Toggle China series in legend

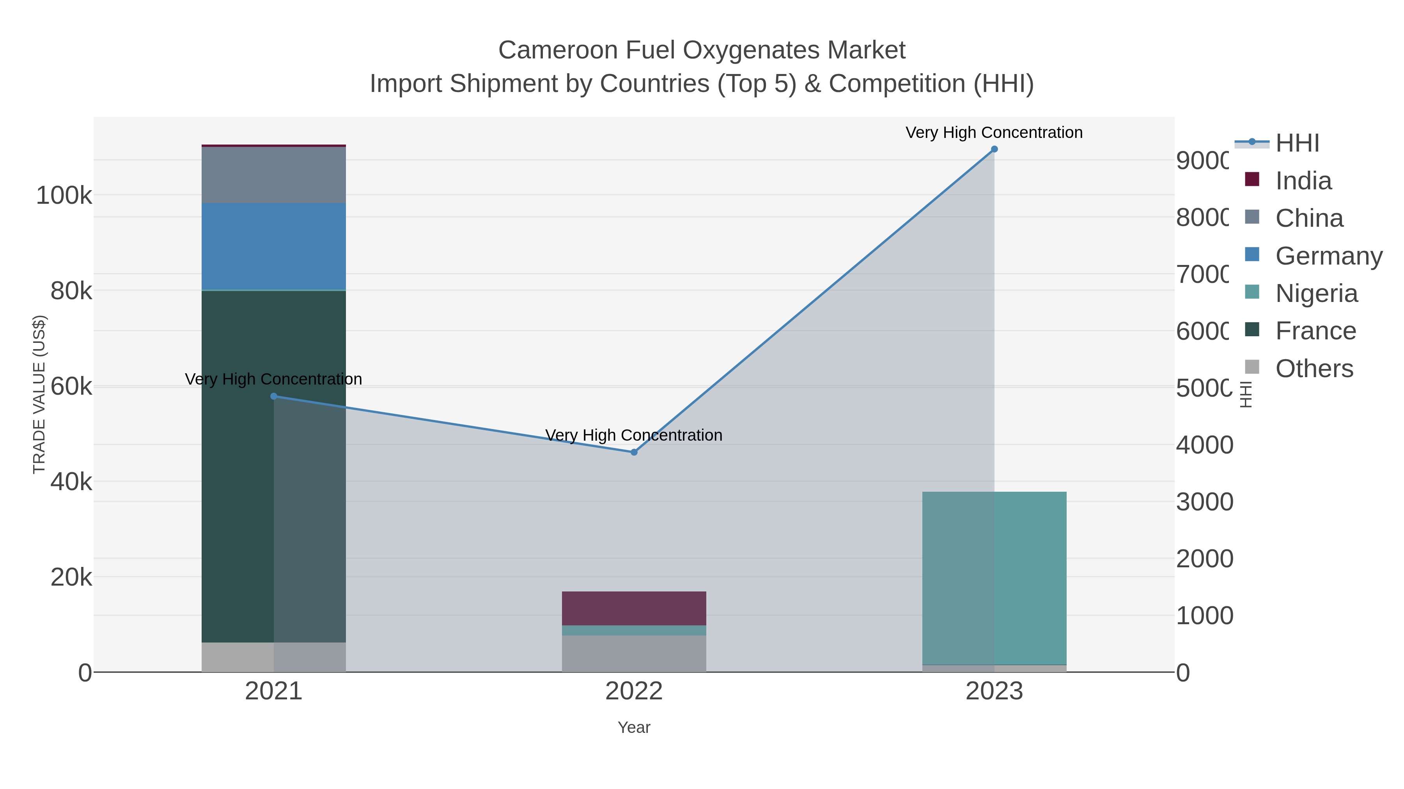pos(1294,218)
